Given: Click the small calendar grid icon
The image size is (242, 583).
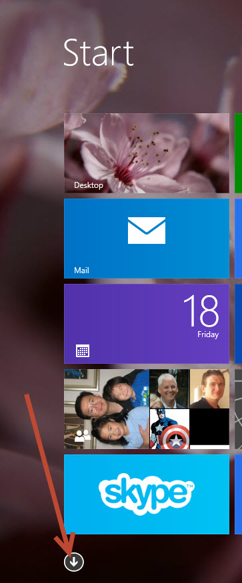Looking at the screenshot, I should 83,350.
